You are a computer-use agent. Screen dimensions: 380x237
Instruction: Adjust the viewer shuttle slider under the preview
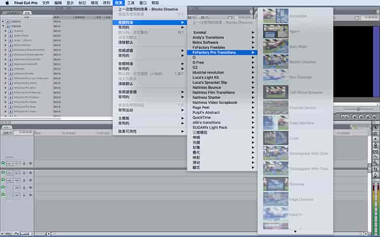click(359, 109)
